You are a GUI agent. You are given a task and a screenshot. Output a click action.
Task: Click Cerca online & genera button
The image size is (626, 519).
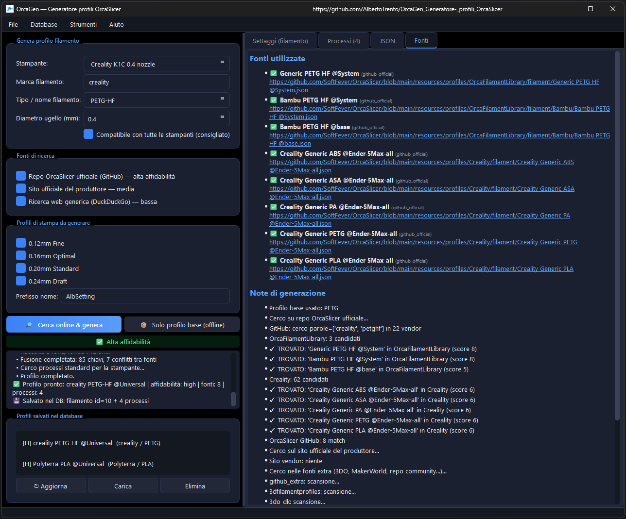pos(64,324)
